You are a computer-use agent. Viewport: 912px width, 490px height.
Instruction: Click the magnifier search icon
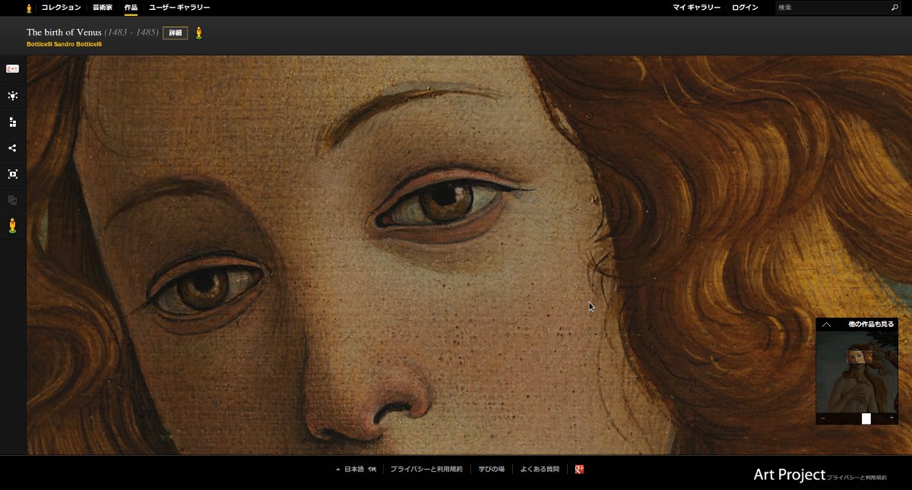point(895,8)
